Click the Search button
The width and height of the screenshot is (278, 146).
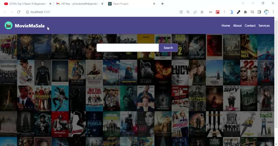pyautogui.click(x=168, y=47)
